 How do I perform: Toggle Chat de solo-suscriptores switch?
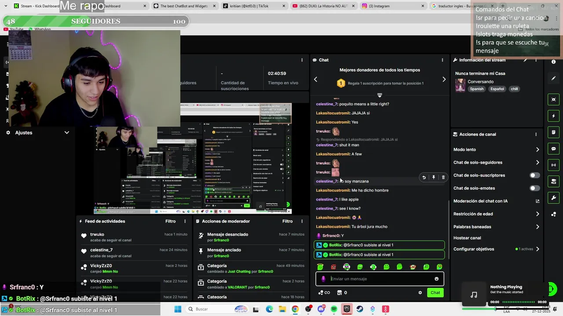[x=534, y=175]
